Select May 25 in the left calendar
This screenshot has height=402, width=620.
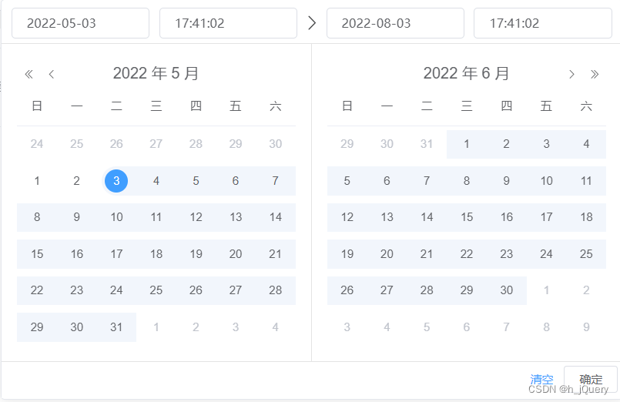click(156, 290)
